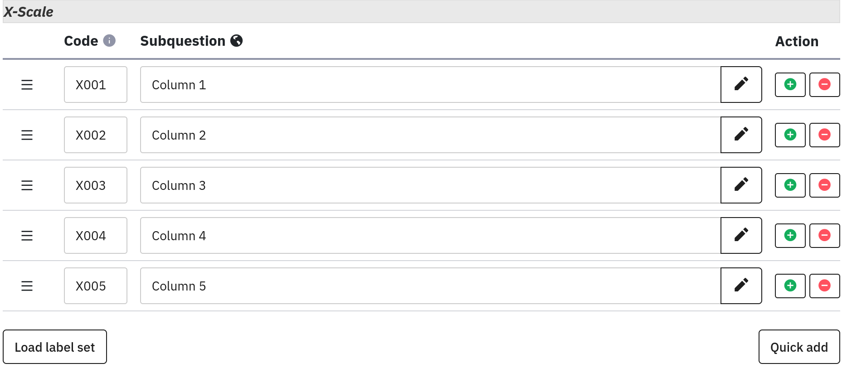Grab the drag handle for row X001

coord(27,85)
